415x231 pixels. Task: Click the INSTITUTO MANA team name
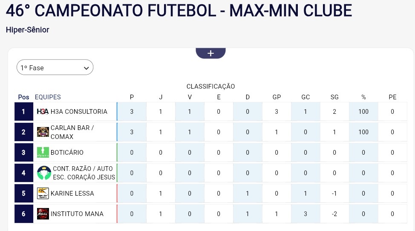tap(77, 214)
